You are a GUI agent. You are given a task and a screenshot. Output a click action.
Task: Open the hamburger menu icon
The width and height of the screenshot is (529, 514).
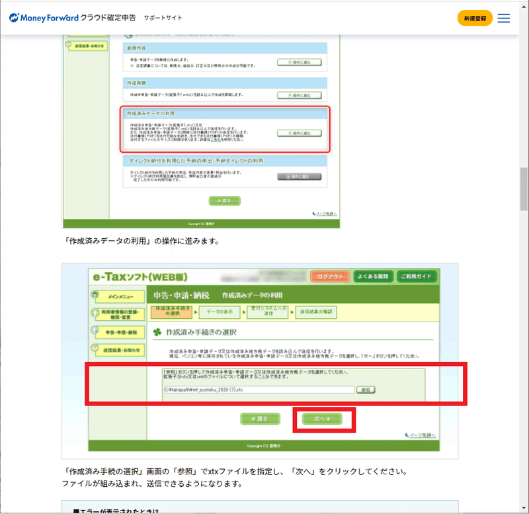(503, 19)
